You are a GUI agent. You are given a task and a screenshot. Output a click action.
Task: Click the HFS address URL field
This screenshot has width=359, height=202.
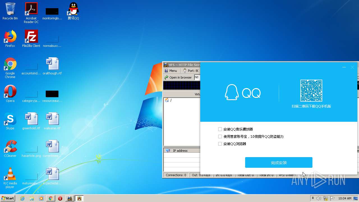[197, 77]
